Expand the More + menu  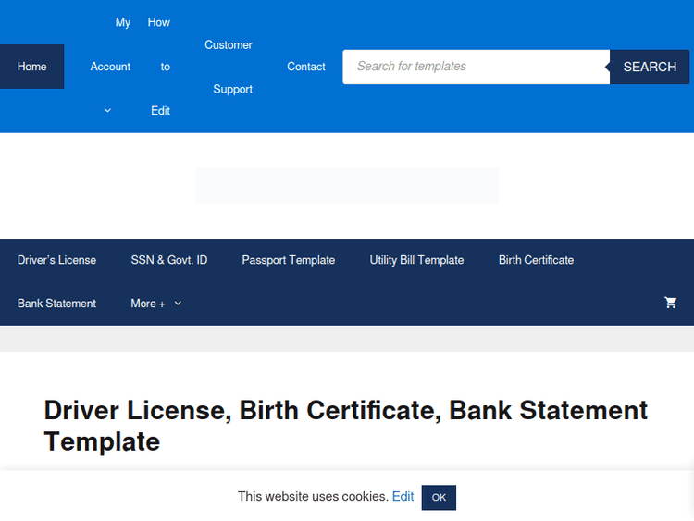pos(148,304)
